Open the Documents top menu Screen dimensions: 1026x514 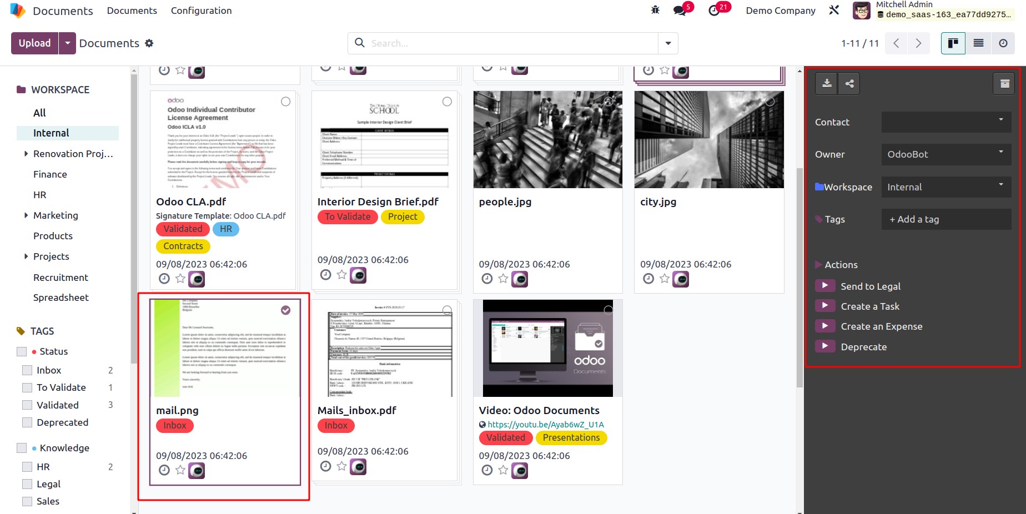click(x=132, y=11)
